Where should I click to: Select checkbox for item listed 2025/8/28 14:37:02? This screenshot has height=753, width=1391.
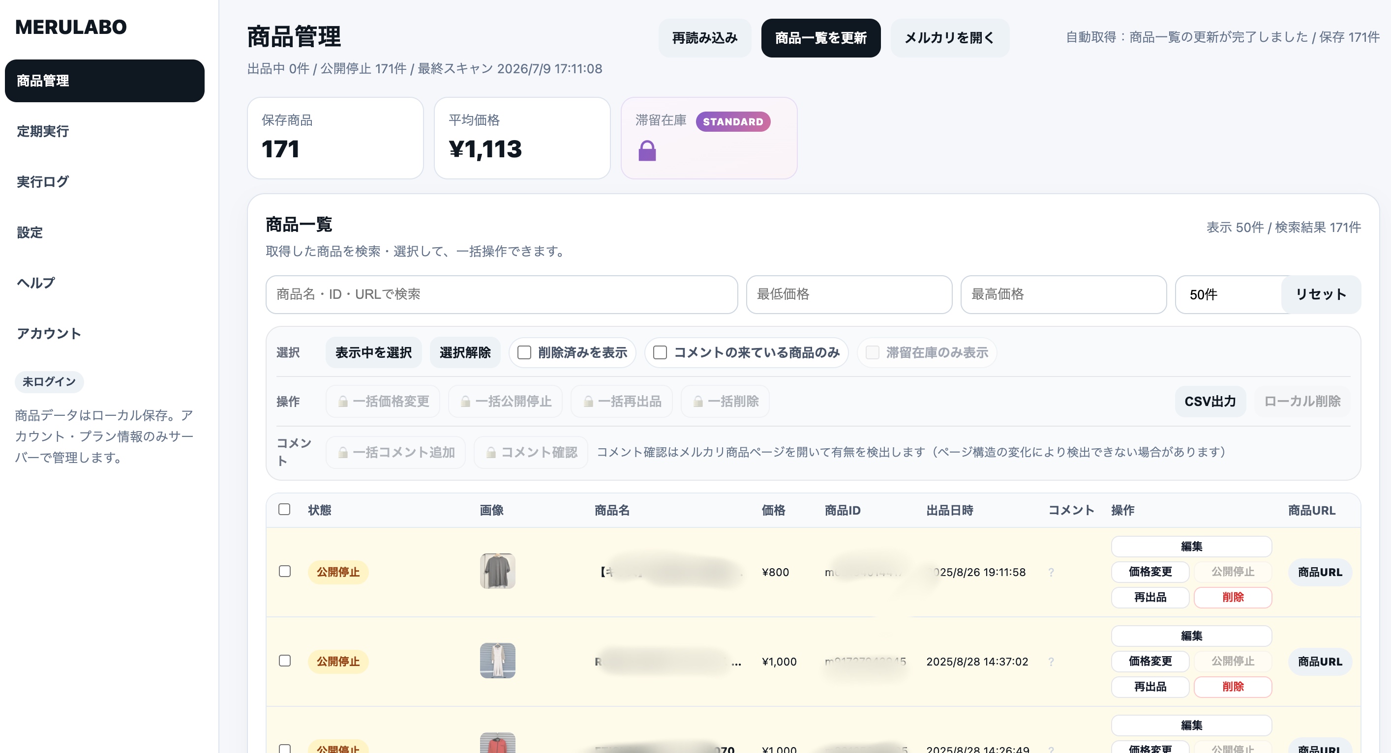click(x=285, y=661)
